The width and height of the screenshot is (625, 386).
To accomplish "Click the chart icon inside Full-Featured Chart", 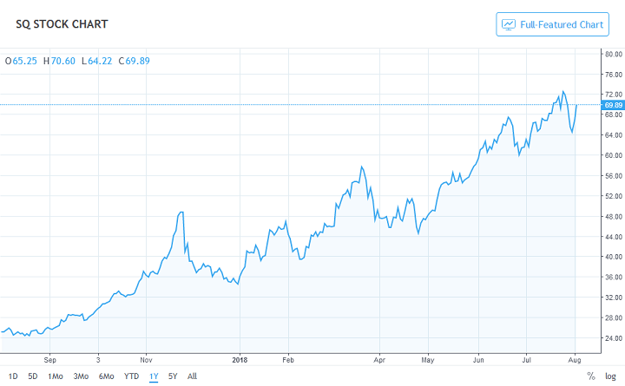I will (509, 24).
